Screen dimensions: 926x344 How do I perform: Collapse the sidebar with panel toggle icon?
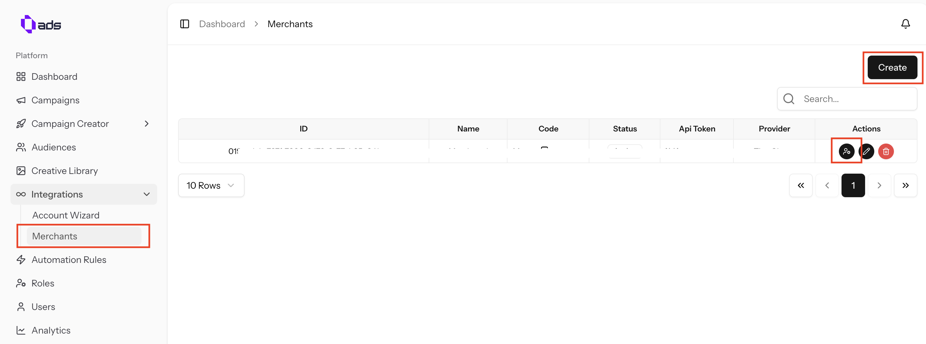(x=184, y=24)
